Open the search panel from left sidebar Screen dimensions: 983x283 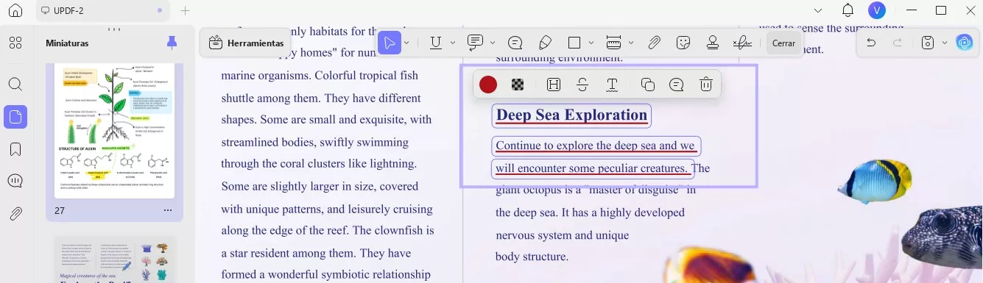(x=15, y=84)
